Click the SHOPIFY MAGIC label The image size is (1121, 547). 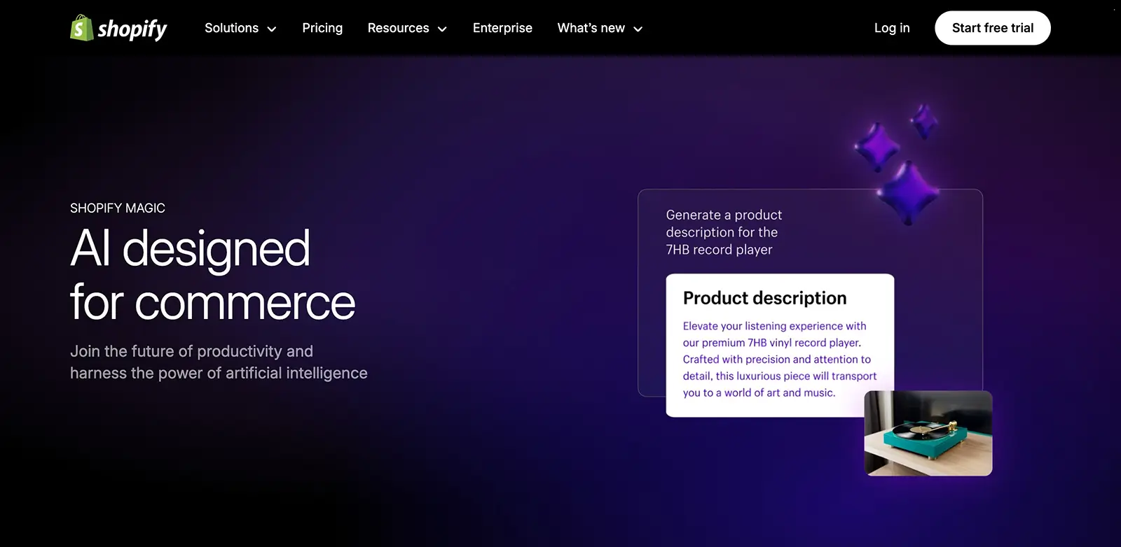(118, 208)
